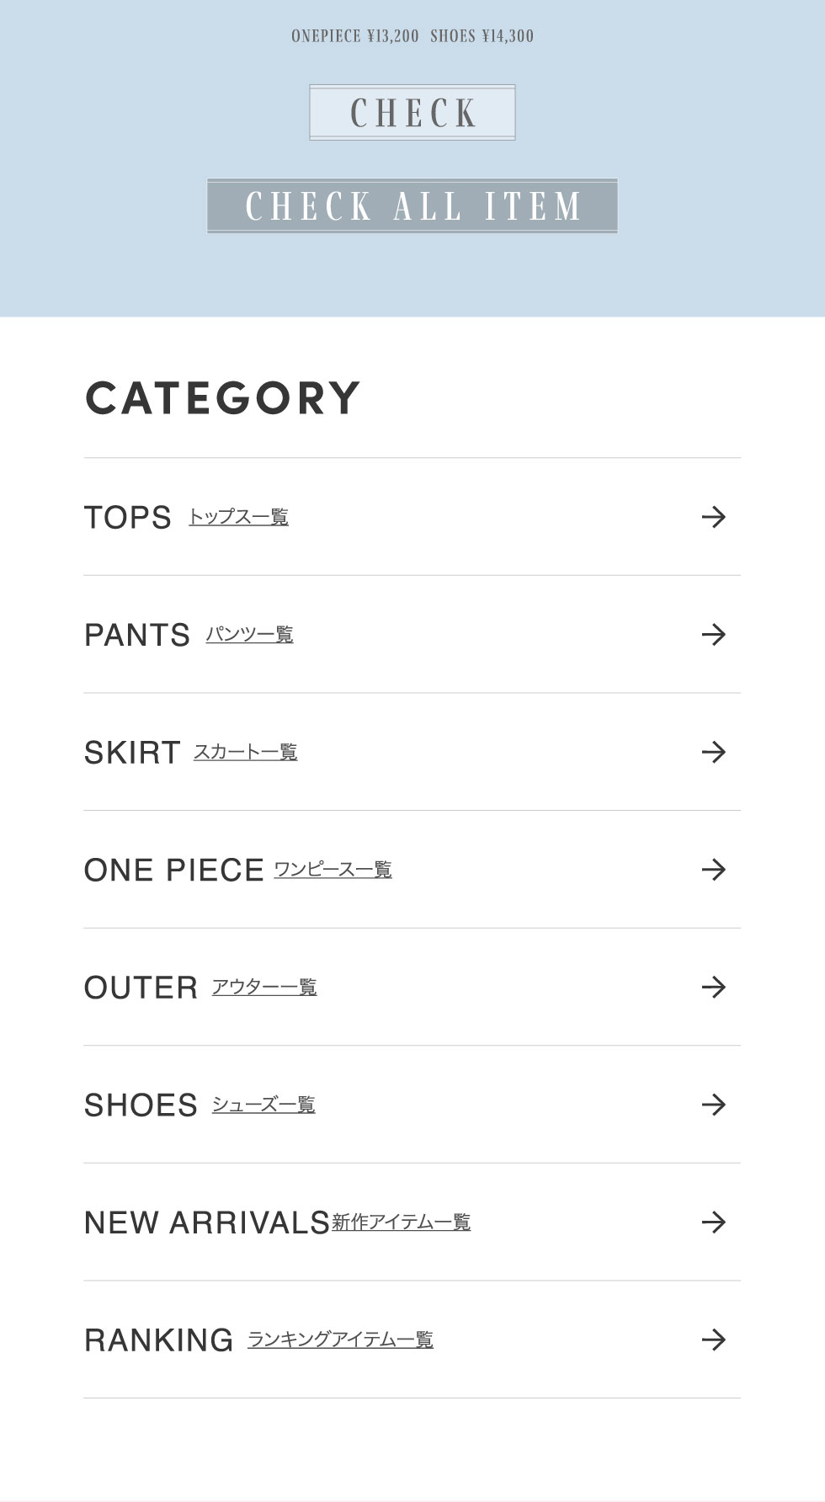Click the arrow icon in RANKING row
Viewport: 825px width, 1502px height.
(x=713, y=1339)
